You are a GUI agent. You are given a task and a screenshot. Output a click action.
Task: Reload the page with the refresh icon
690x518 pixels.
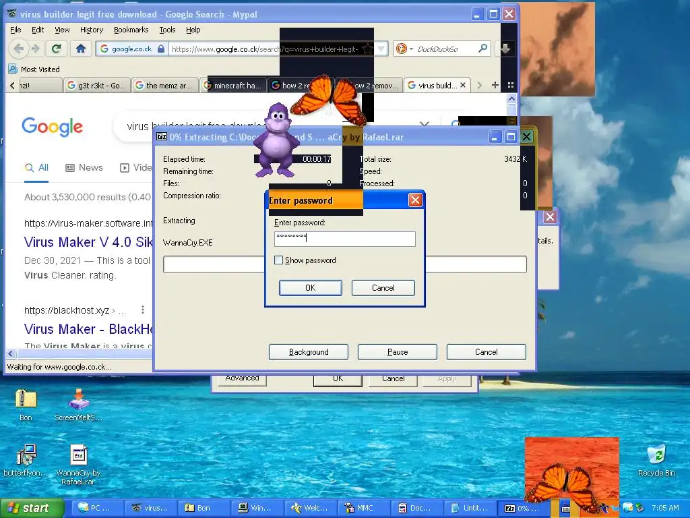[x=56, y=49]
